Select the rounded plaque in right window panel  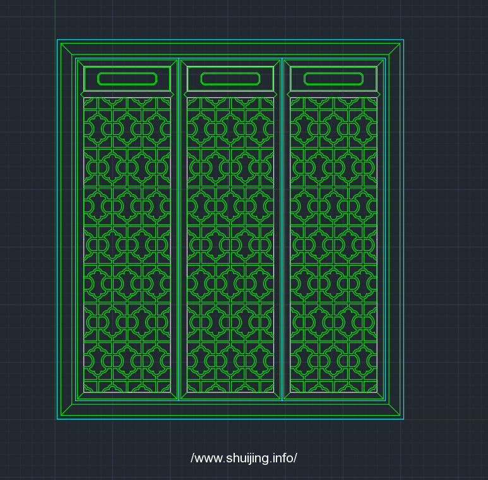[x=333, y=79]
